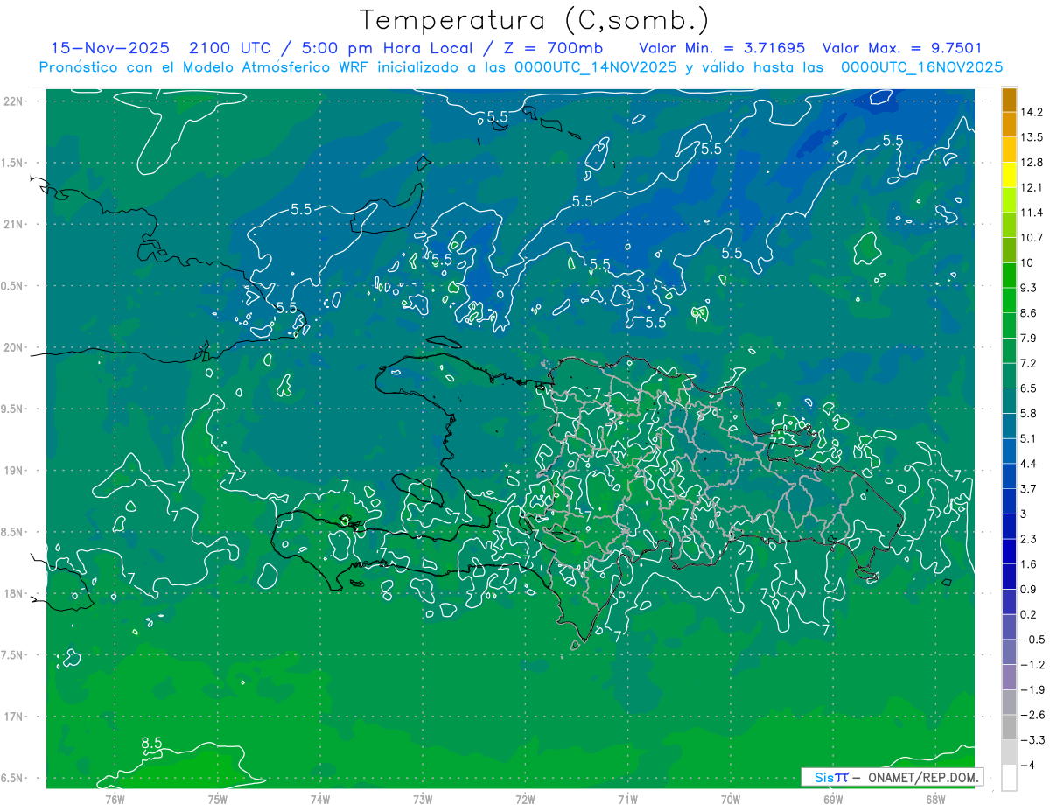
Task: Click the white swatch below -4
Action: (x=1009, y=778)
